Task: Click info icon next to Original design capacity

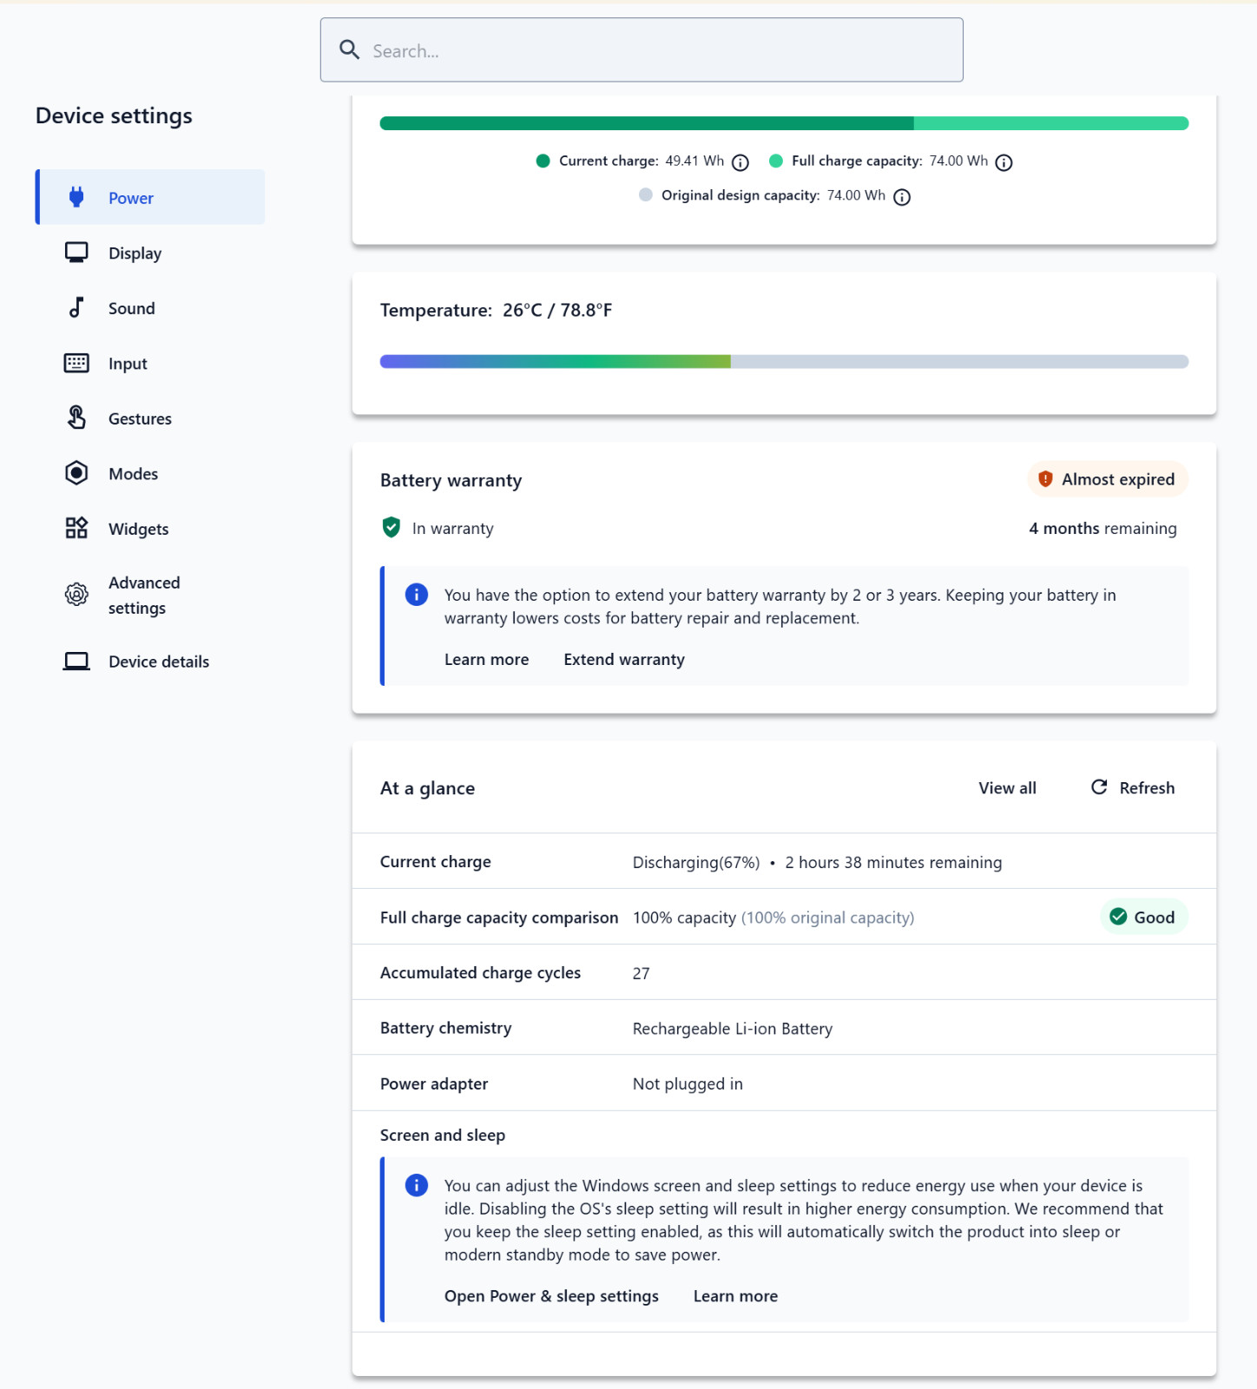Action: click(902, 197)
